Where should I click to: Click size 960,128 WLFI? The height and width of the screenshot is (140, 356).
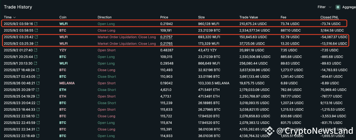209,24
